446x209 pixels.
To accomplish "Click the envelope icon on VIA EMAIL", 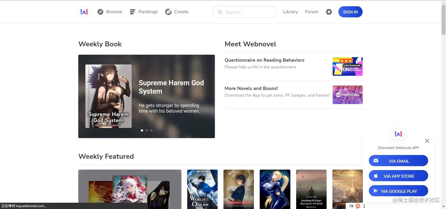I will (x=376, y=161).
